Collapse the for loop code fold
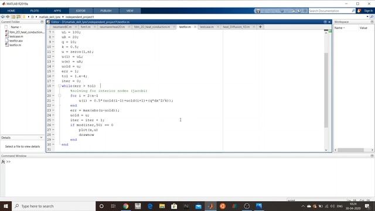The image size is (375, 211). [60, 96]
